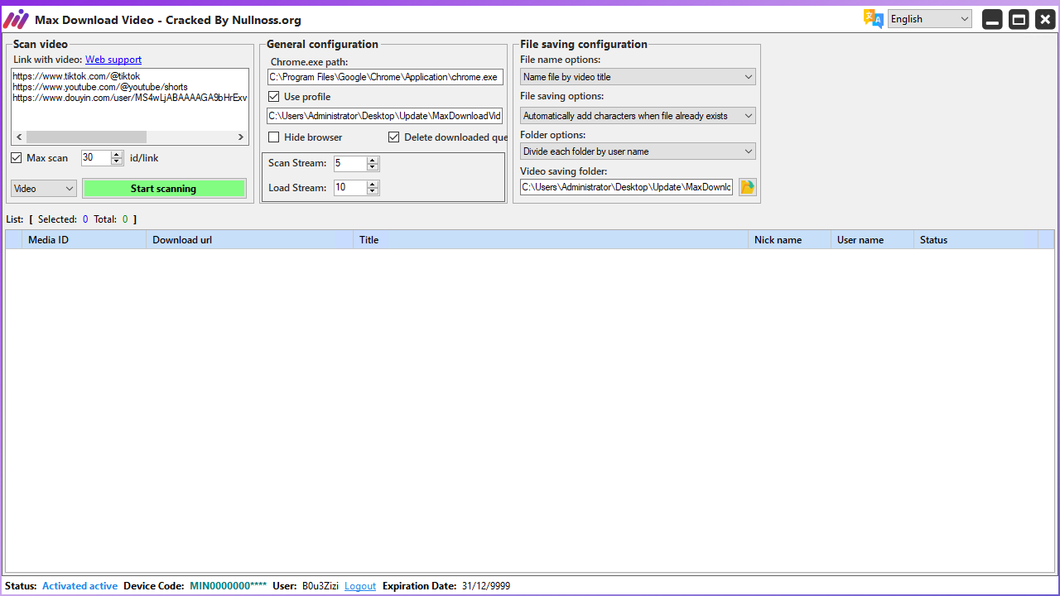This screenshot has height=596, width=1060.
Task: Click the Use profile path field
Action: point(385,116)
